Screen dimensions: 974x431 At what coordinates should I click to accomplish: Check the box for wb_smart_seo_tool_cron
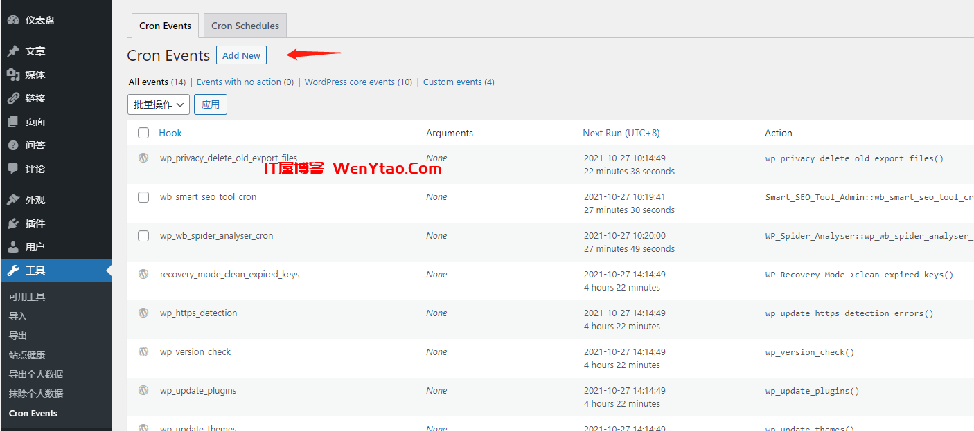143,197
